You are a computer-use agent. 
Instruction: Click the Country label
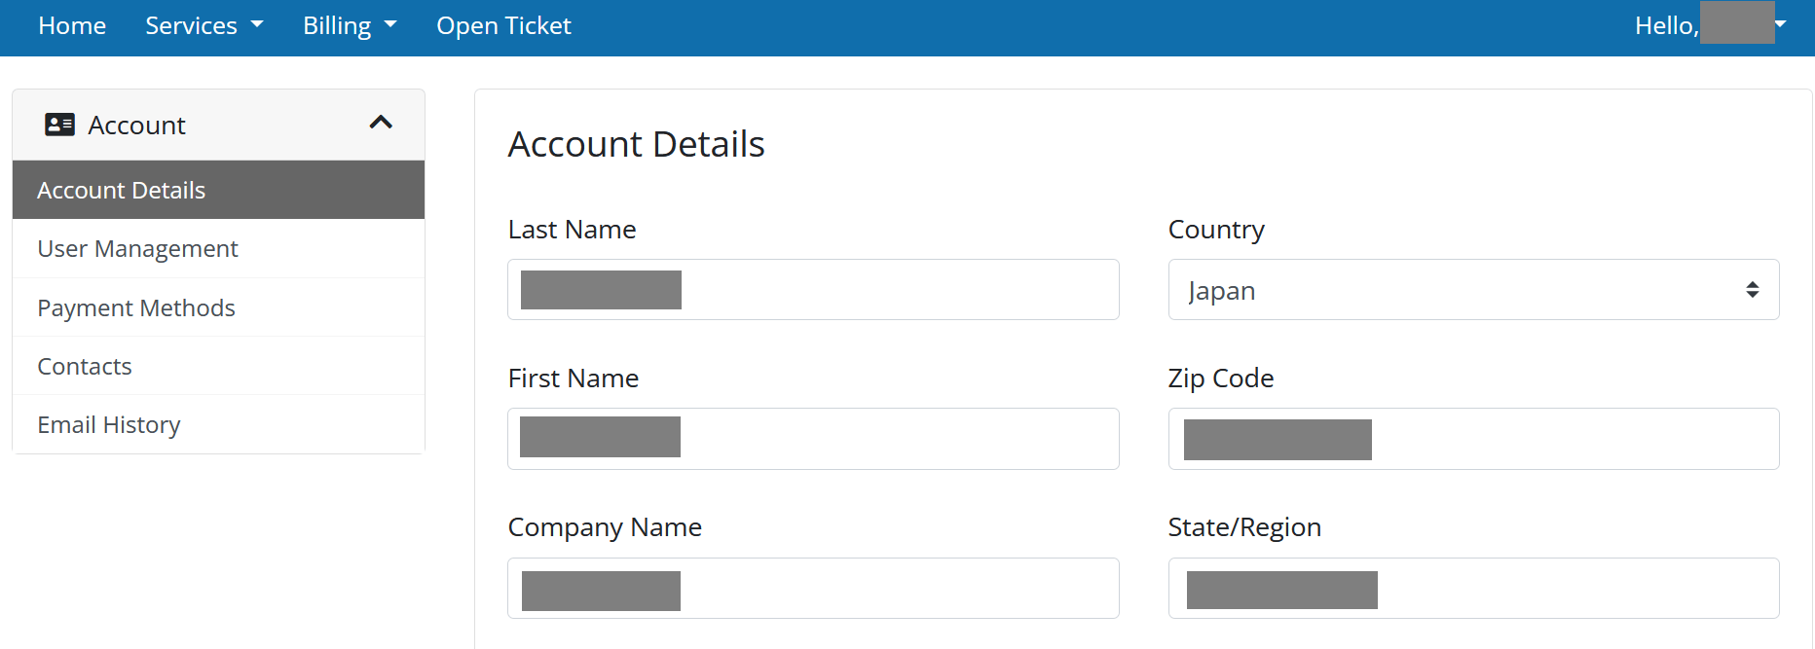pos(1216,231)
